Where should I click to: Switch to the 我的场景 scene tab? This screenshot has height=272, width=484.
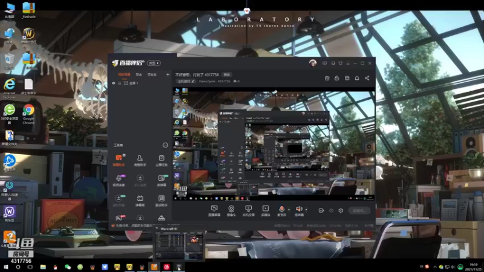click(x=124, y=74)
